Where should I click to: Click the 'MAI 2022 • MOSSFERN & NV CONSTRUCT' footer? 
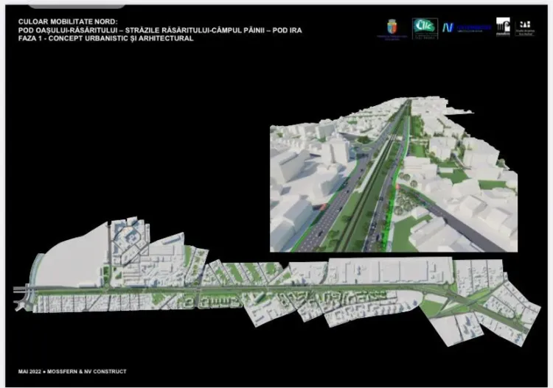[73, 370]
